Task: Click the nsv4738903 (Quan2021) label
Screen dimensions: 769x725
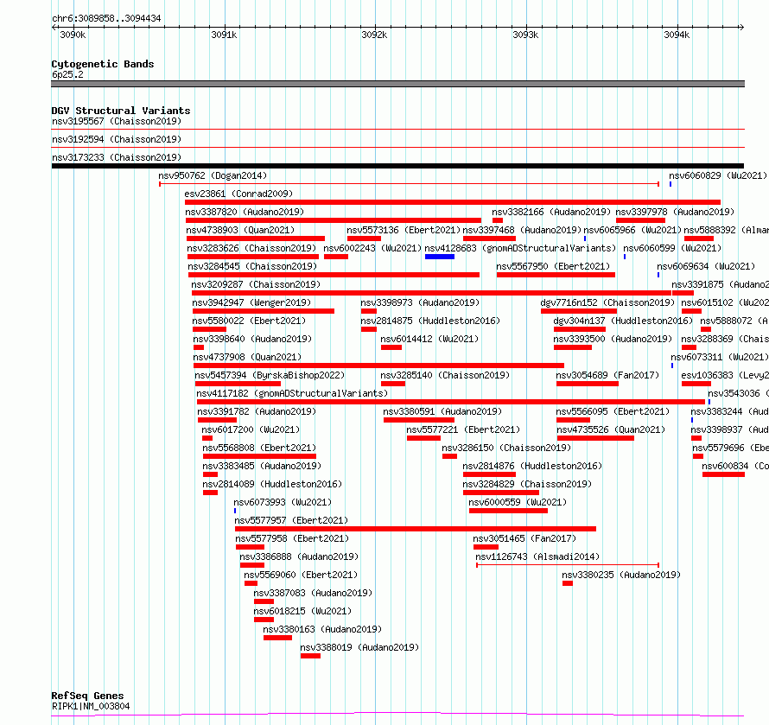Action: pyautogui.click(x=240, y=230)
